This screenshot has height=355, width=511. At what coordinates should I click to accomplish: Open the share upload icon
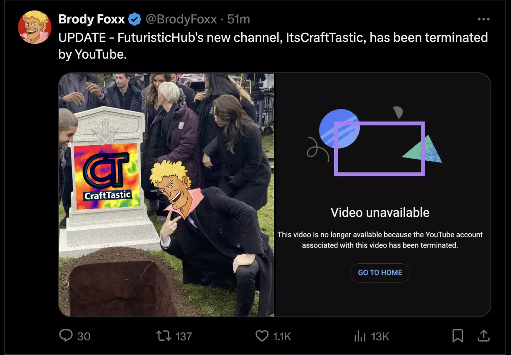coord(483,336)
